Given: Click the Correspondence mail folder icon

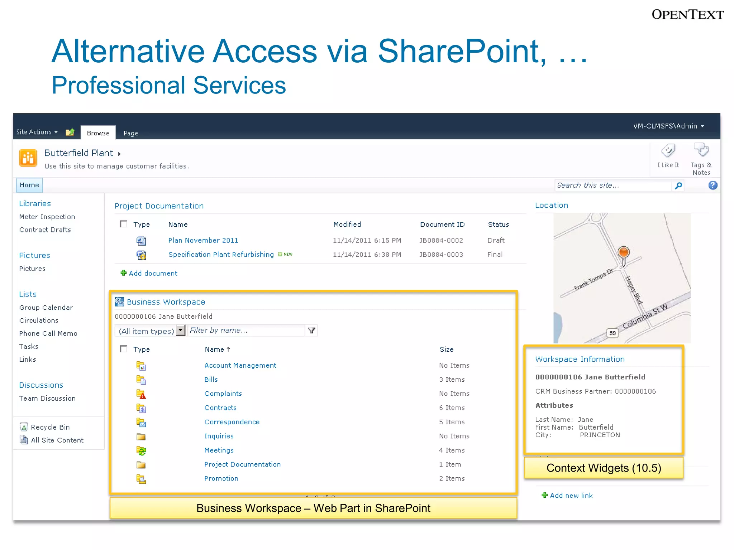Looking at the screenshot, I should [141, 422].
